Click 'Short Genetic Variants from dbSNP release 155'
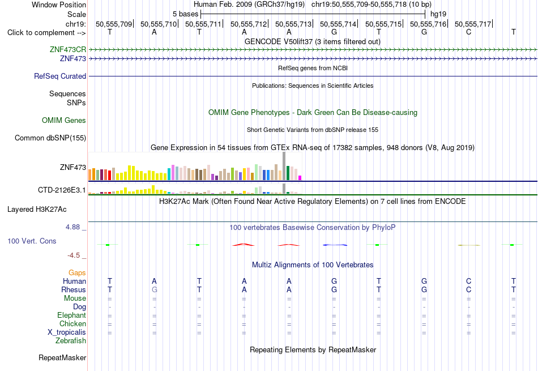 313,130
